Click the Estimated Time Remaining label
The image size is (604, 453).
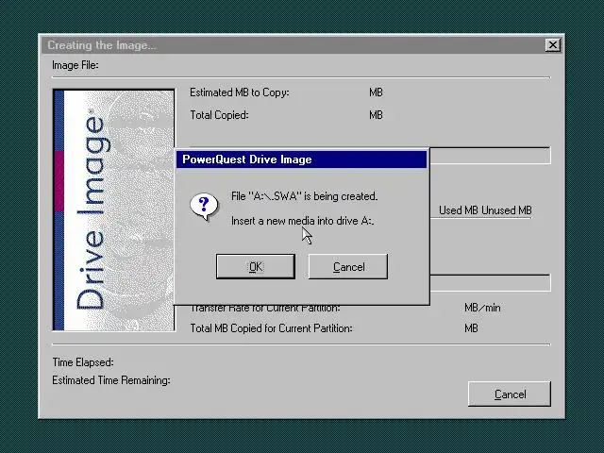coord(111,380)
